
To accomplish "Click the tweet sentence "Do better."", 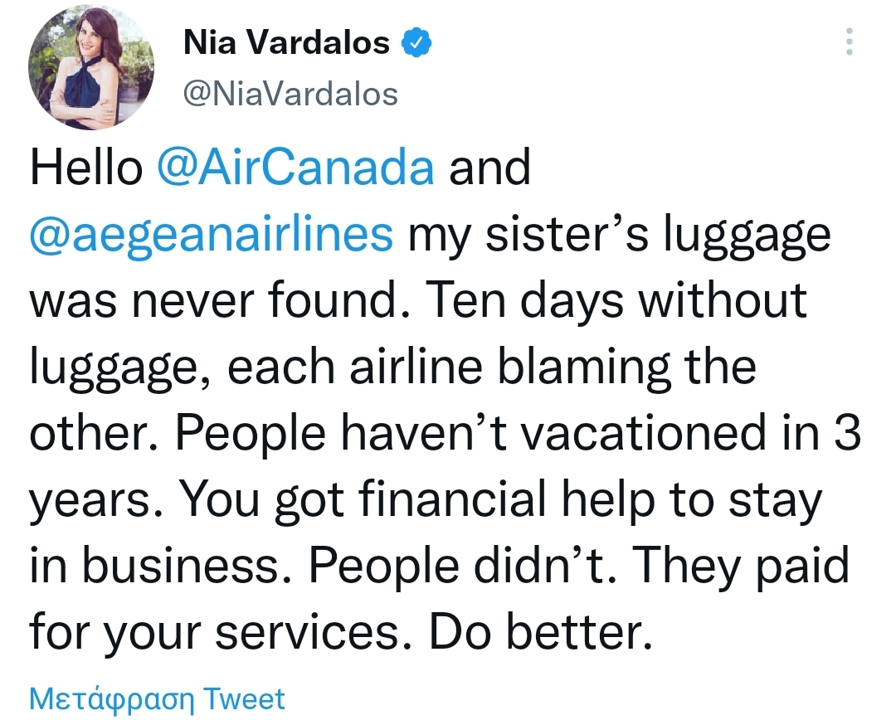I will [541, 633].
